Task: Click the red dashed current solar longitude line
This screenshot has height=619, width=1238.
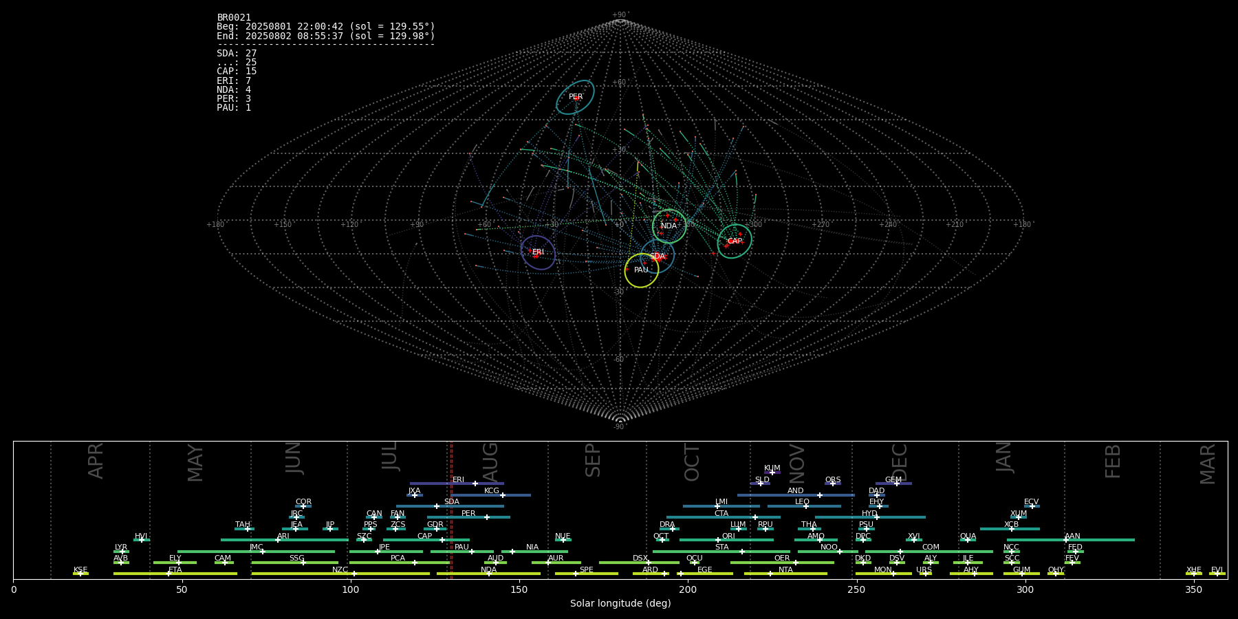Action: [451, 510]
